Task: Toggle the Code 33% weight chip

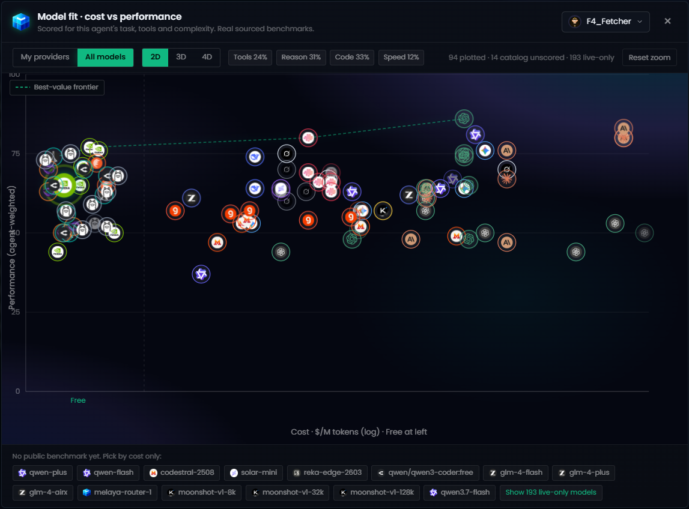Action: [352, 57]
